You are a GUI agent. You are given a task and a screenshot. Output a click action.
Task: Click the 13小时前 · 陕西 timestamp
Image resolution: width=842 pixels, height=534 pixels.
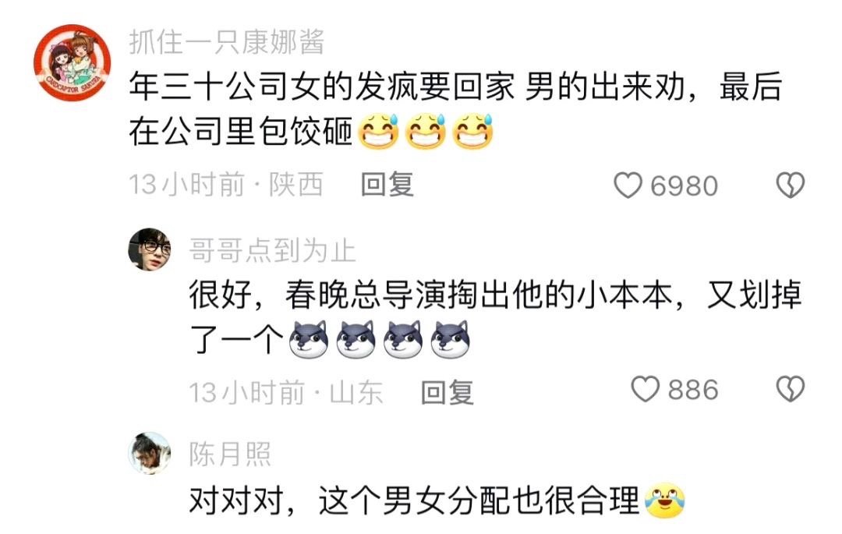[226, 185]
